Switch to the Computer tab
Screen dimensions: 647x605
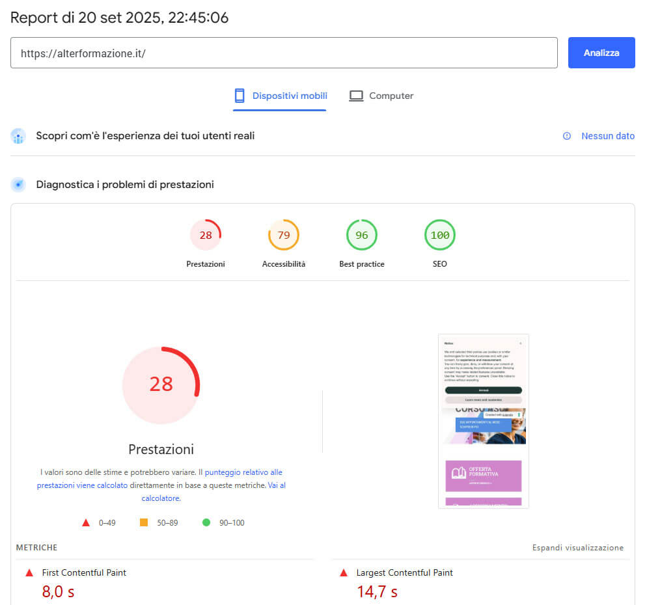click(x=381, y=96)
